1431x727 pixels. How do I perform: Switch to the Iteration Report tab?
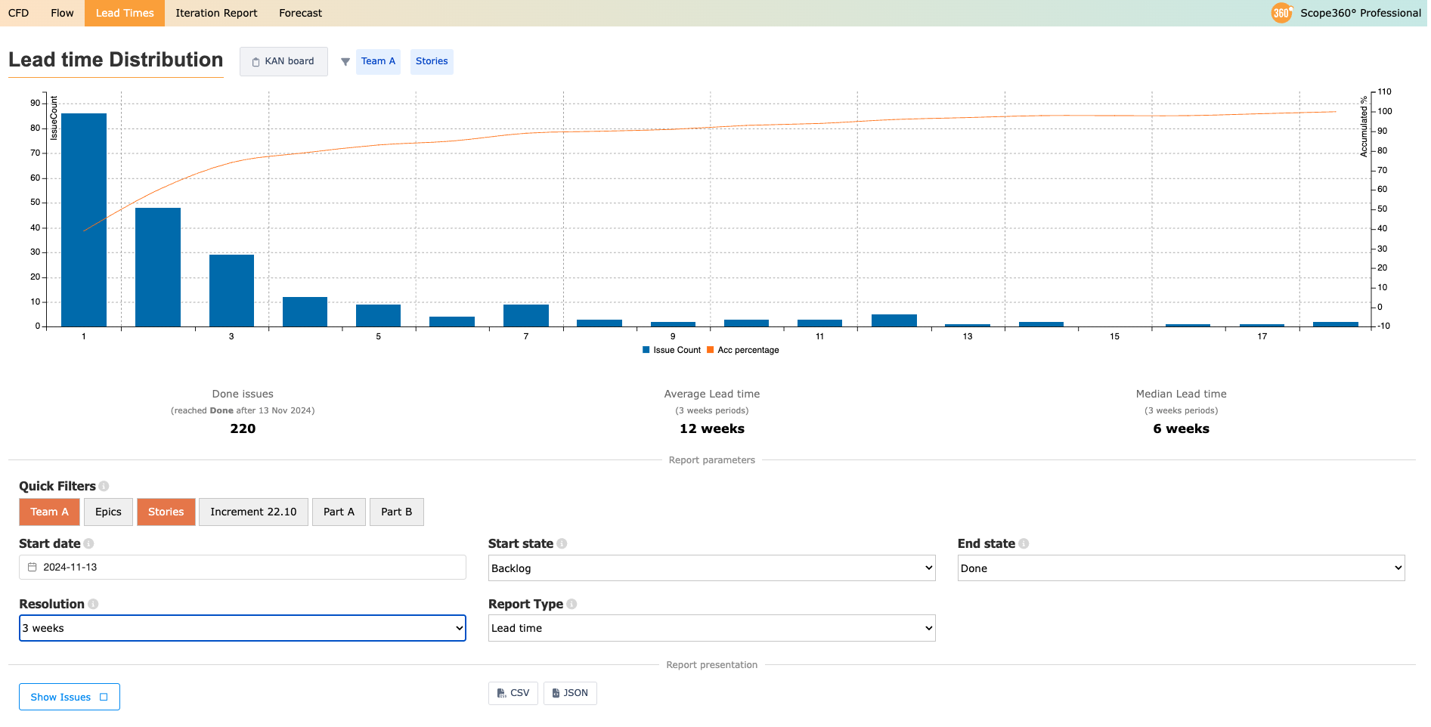click(x=216, y=13)
